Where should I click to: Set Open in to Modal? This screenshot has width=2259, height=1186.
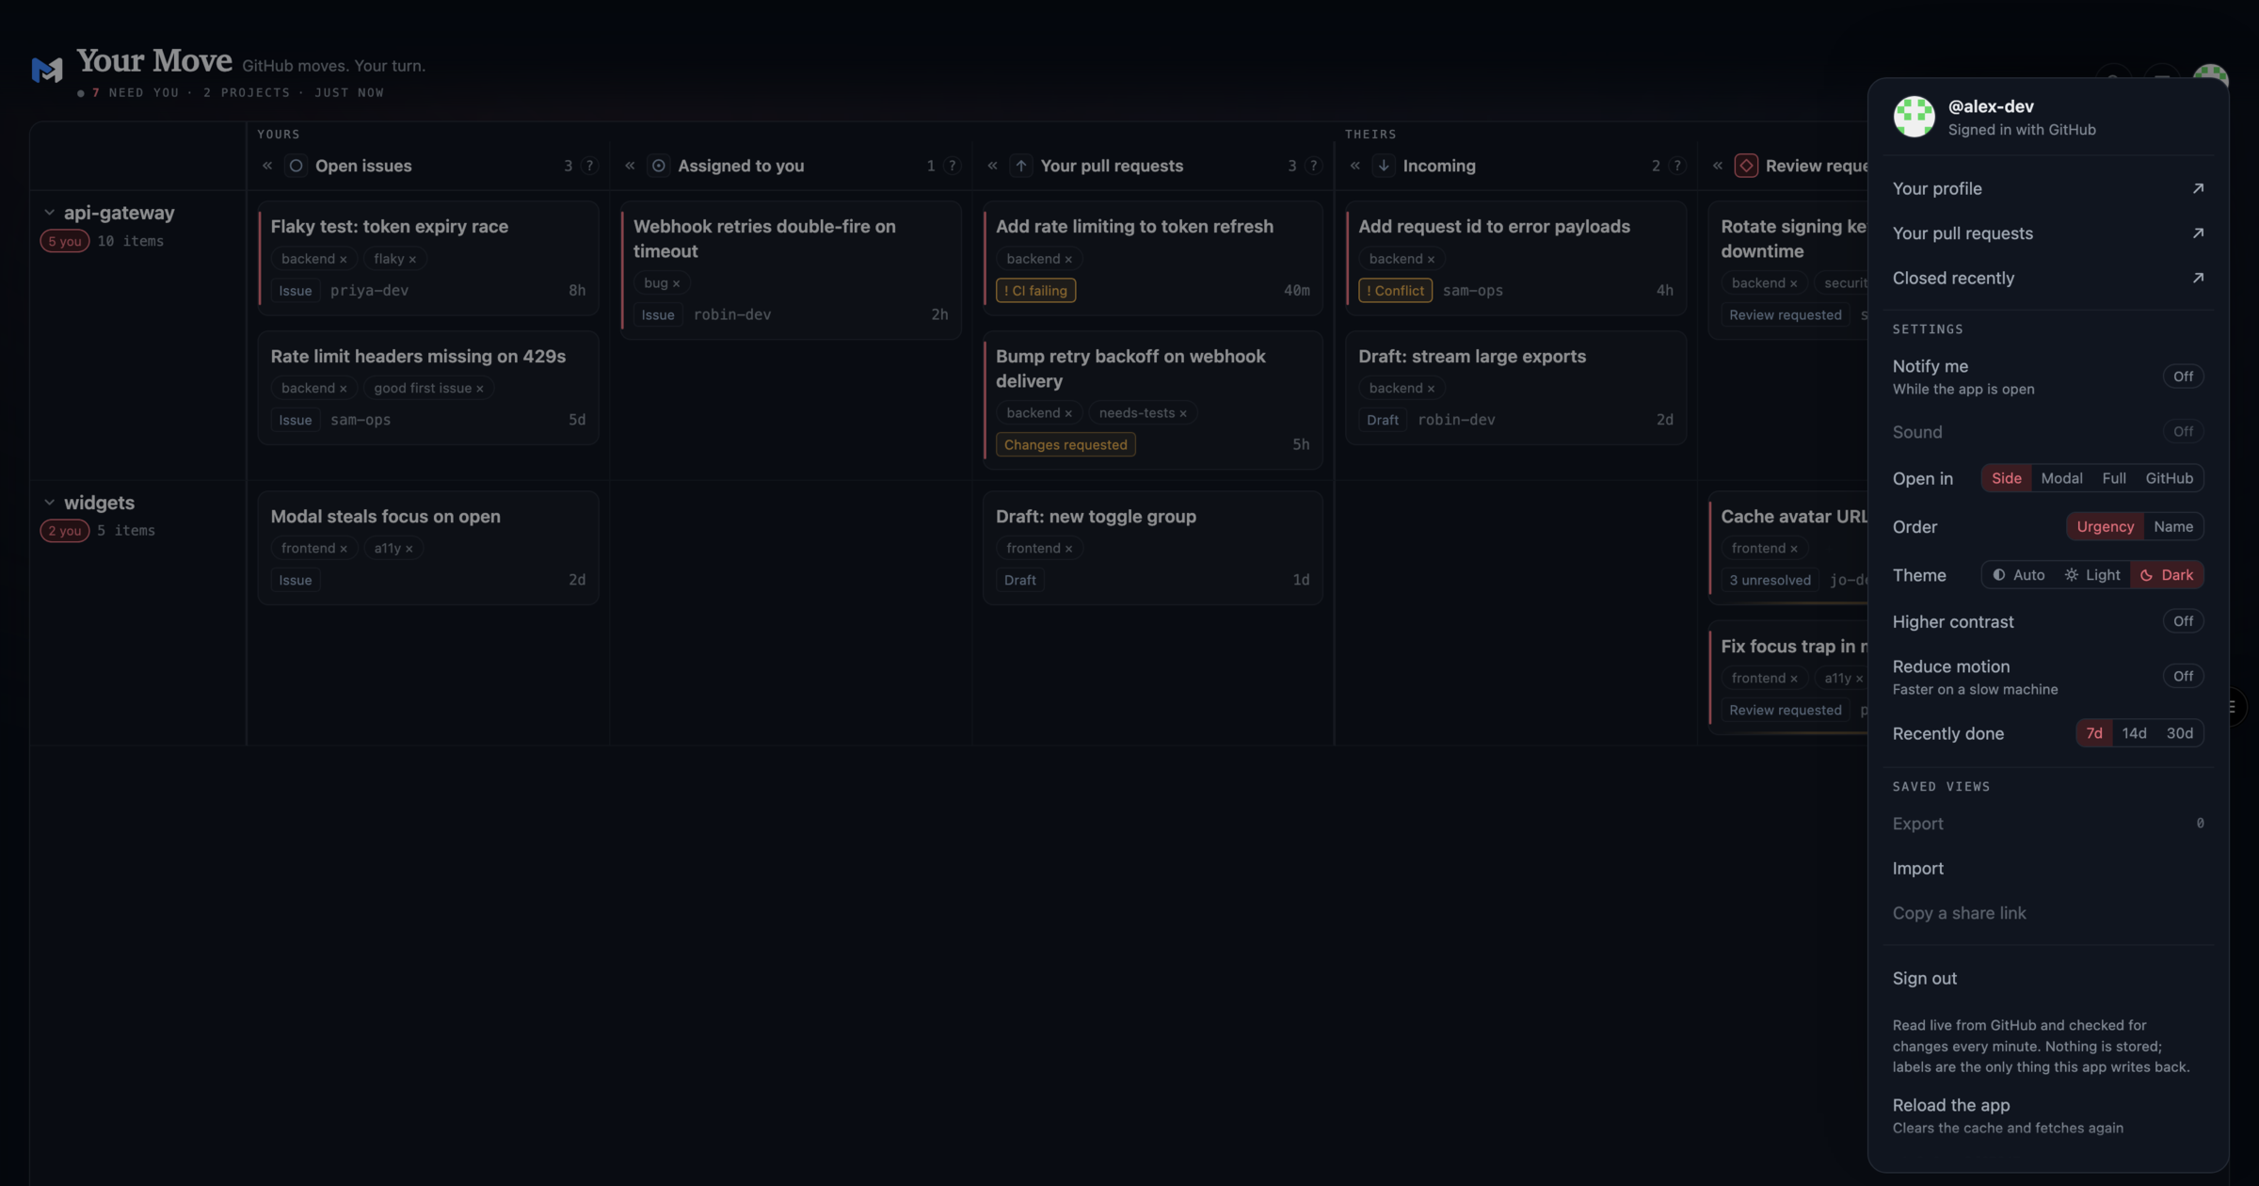tap(2061, 478)
